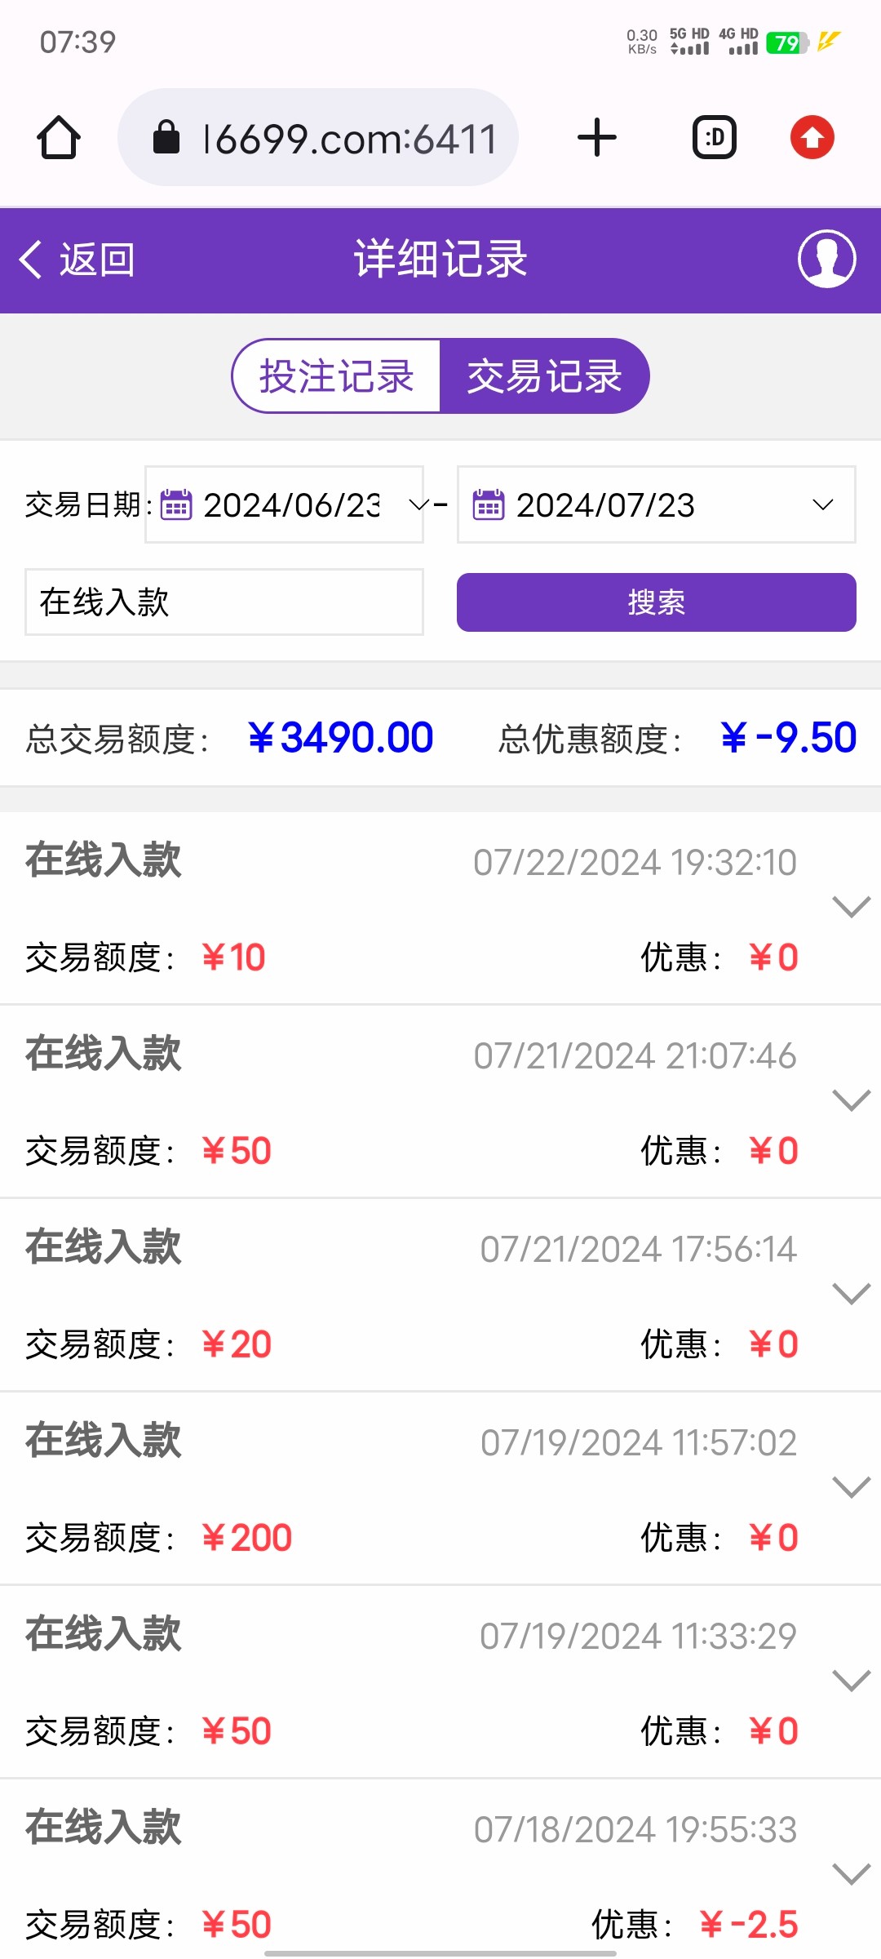Open the 在线入款 transaction type selector
881x1959 pixels.
click(x=224, y=602)
